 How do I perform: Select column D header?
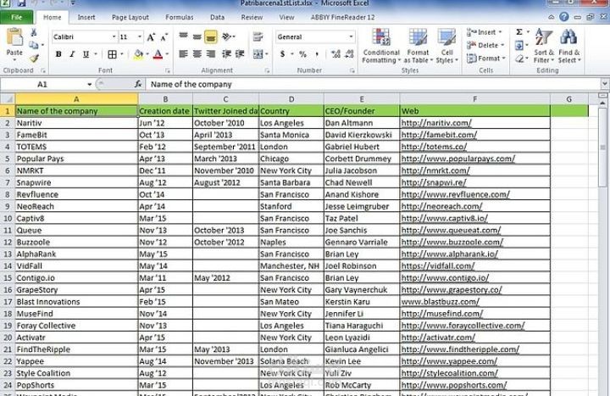coord(291,99)
